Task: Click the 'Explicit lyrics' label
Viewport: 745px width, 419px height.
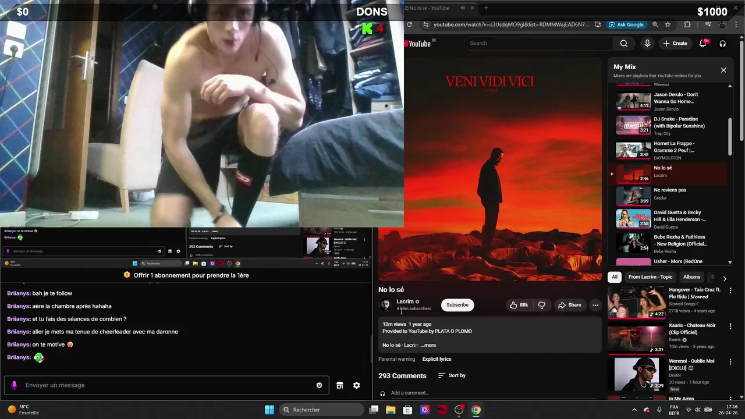Action: pos(437,359)
